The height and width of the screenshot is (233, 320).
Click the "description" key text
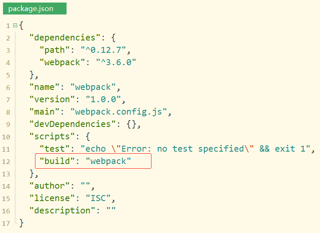click(x=61, y=211)
